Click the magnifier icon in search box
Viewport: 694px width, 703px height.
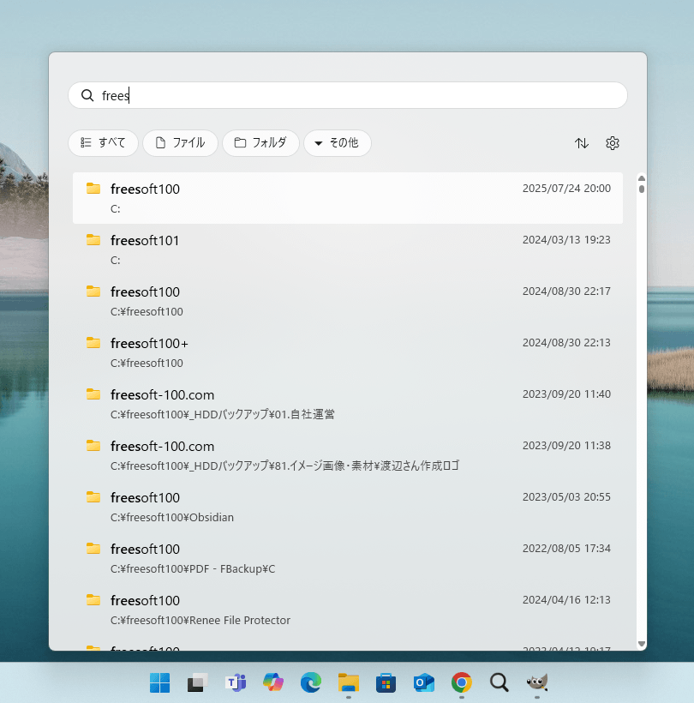point(87,95)
